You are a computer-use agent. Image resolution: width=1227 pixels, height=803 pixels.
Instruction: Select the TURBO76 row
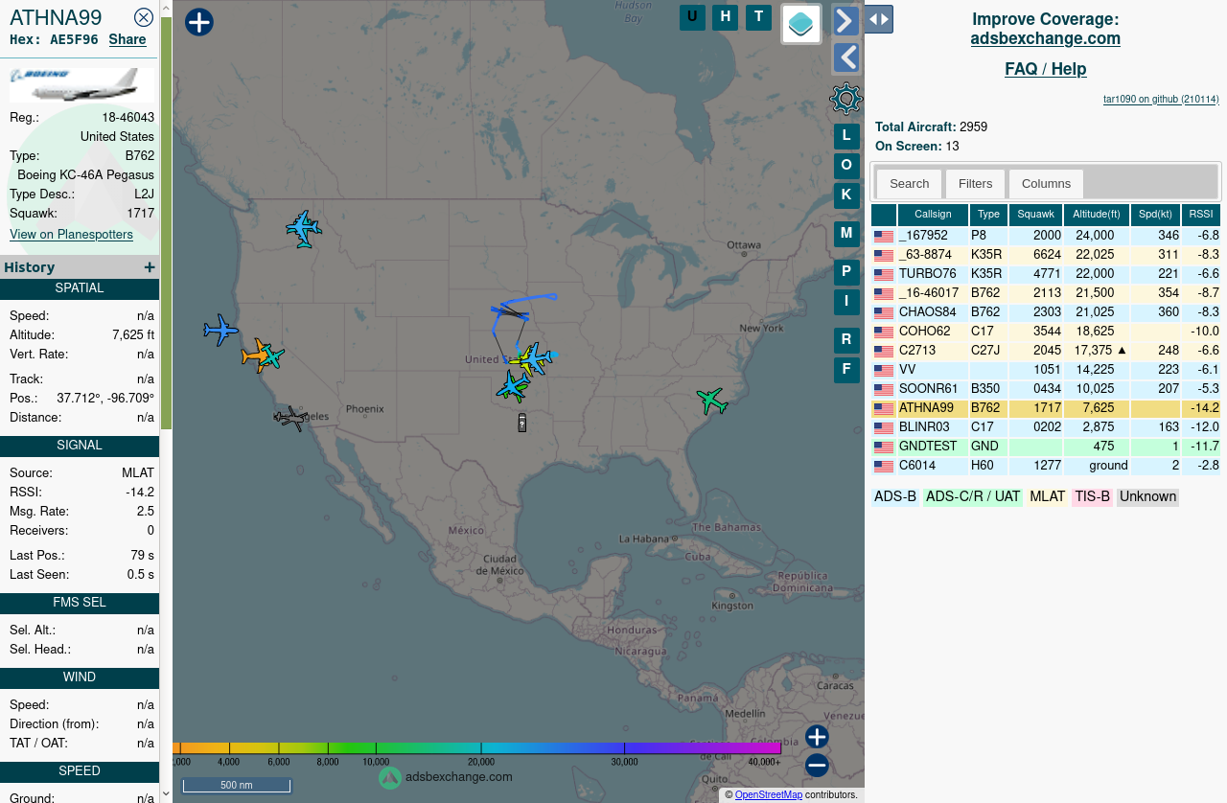(1046, 274)
